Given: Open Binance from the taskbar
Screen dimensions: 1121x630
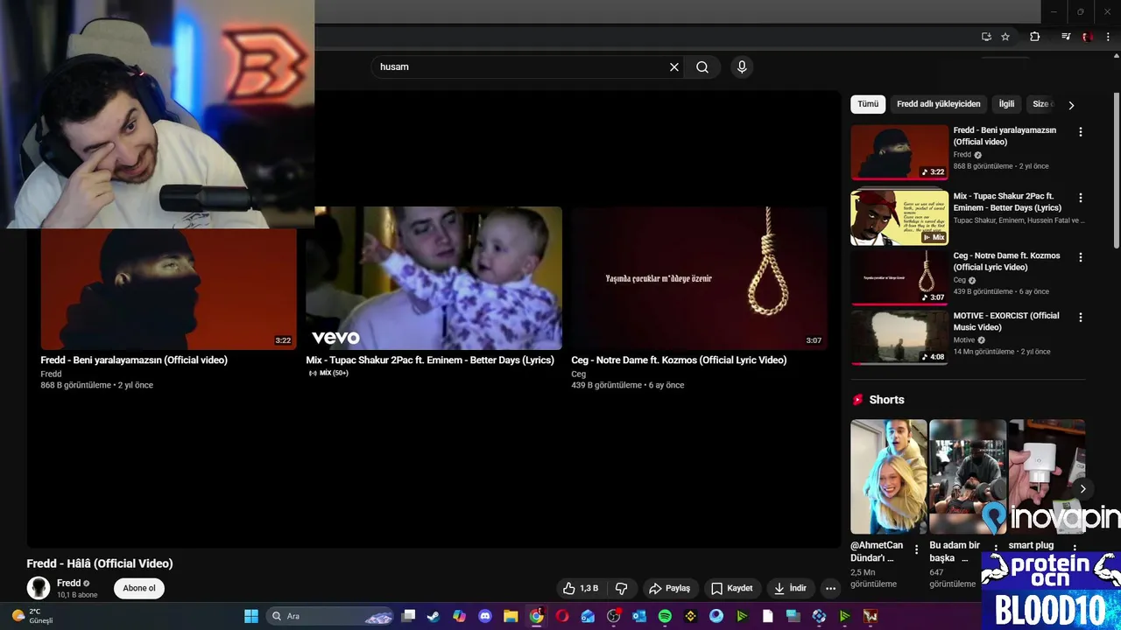Looking at the screenshot, I should [690, 616].
